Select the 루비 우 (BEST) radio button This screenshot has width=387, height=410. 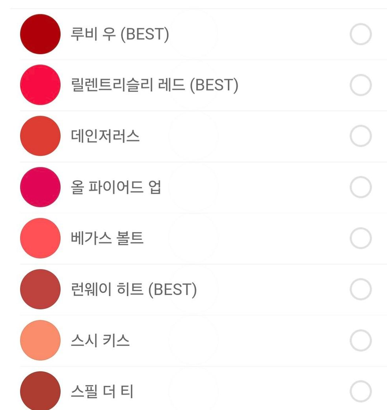pos(361,34)
